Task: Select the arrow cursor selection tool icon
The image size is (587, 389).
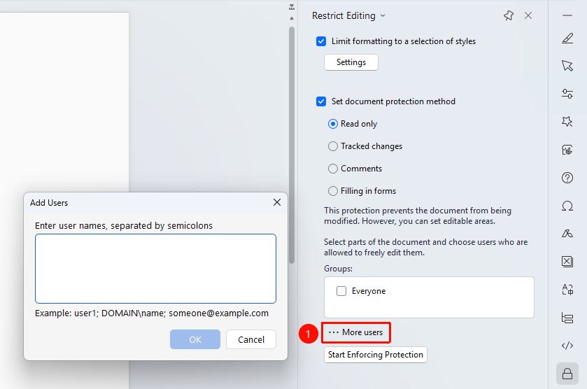Action: click(567, 66)
